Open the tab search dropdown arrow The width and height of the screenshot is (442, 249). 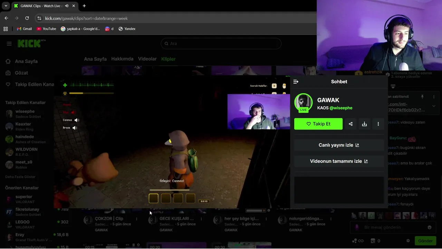point(6,6)
